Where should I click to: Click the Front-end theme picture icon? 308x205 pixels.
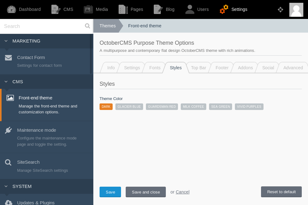(x=10, y=98)
